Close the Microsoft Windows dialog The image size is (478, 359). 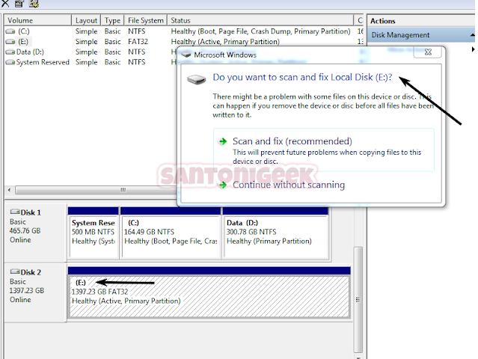click(427, 52)
